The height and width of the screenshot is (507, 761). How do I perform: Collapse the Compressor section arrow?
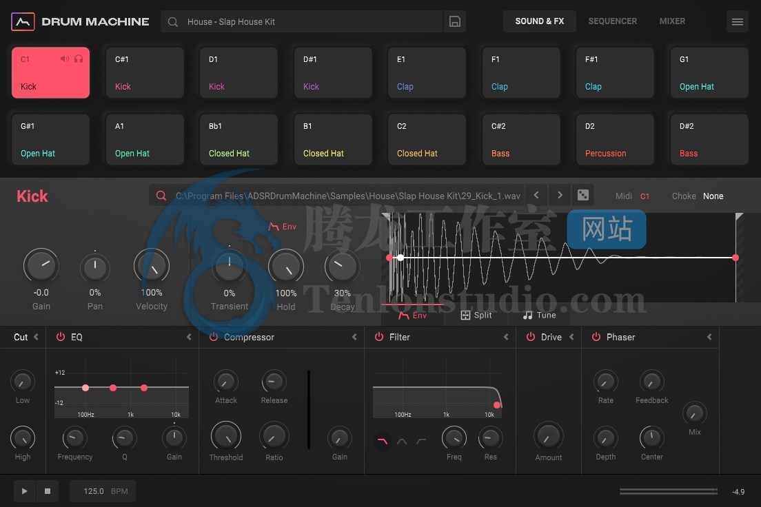pos(354,337)
